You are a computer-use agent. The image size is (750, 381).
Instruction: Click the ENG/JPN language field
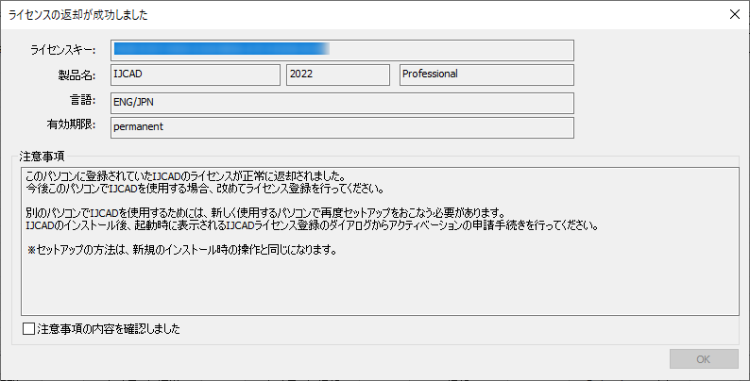pos(342,103)
